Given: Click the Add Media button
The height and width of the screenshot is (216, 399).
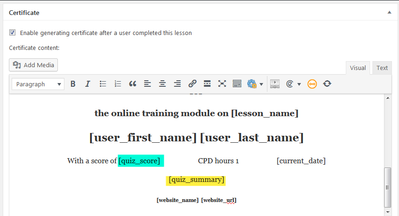Looking at the screenshot, I should point(33,65).
